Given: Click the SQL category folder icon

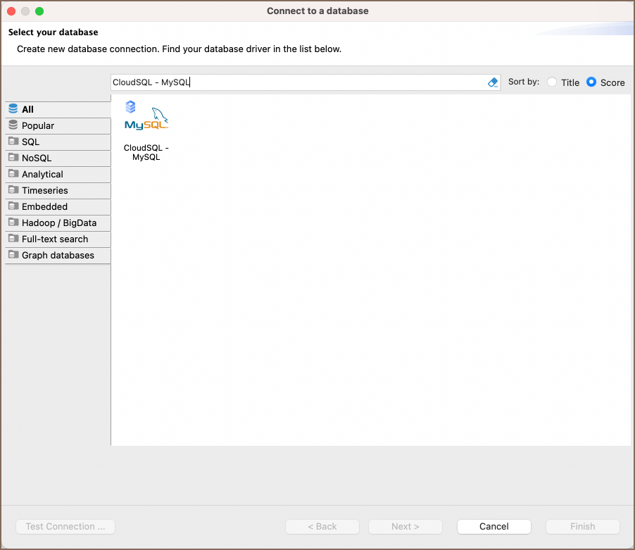Looking at the screenshot, I should (x=13, y=142).
